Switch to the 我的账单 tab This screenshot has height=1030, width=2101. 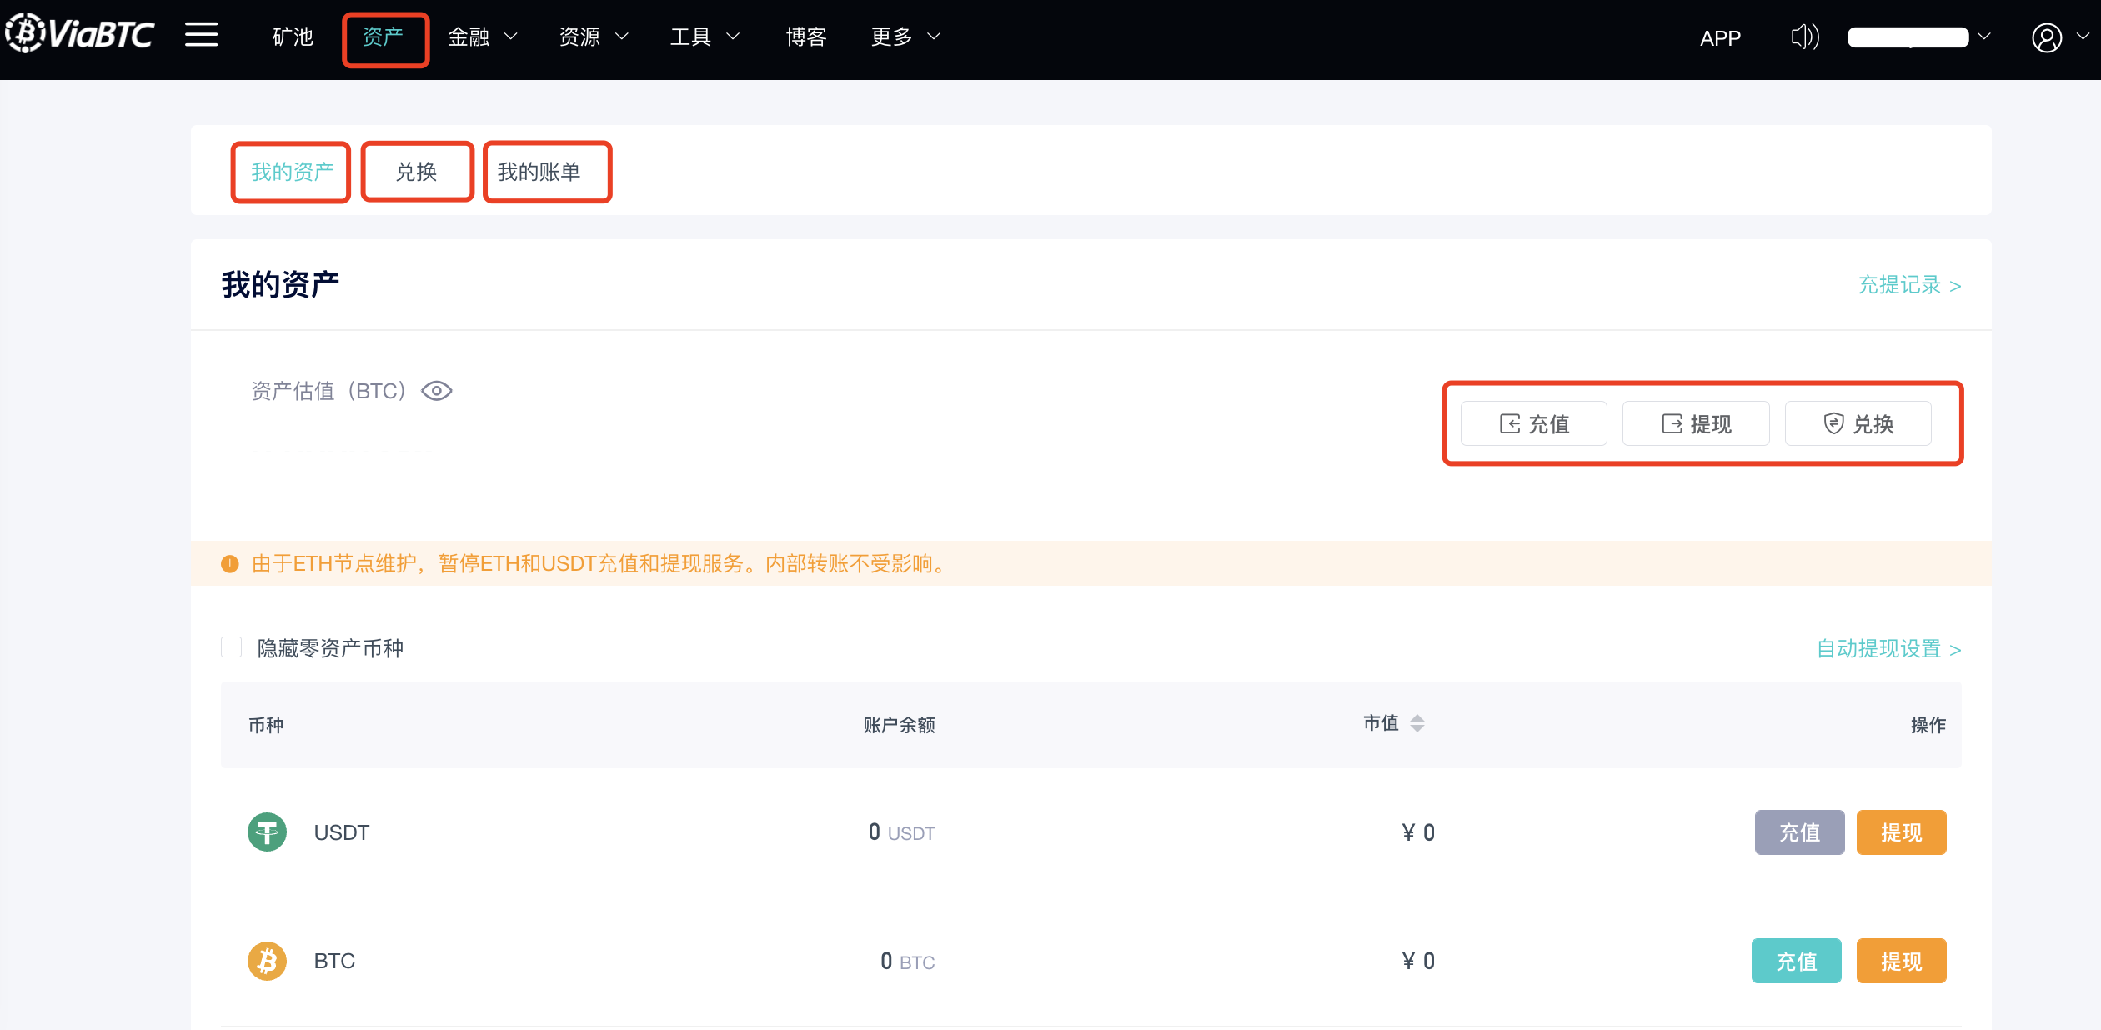(539, 172)
